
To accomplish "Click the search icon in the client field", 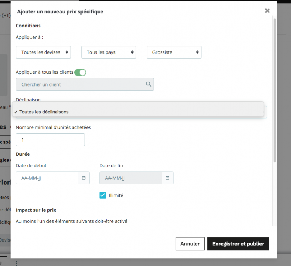I will click(149, 84).
